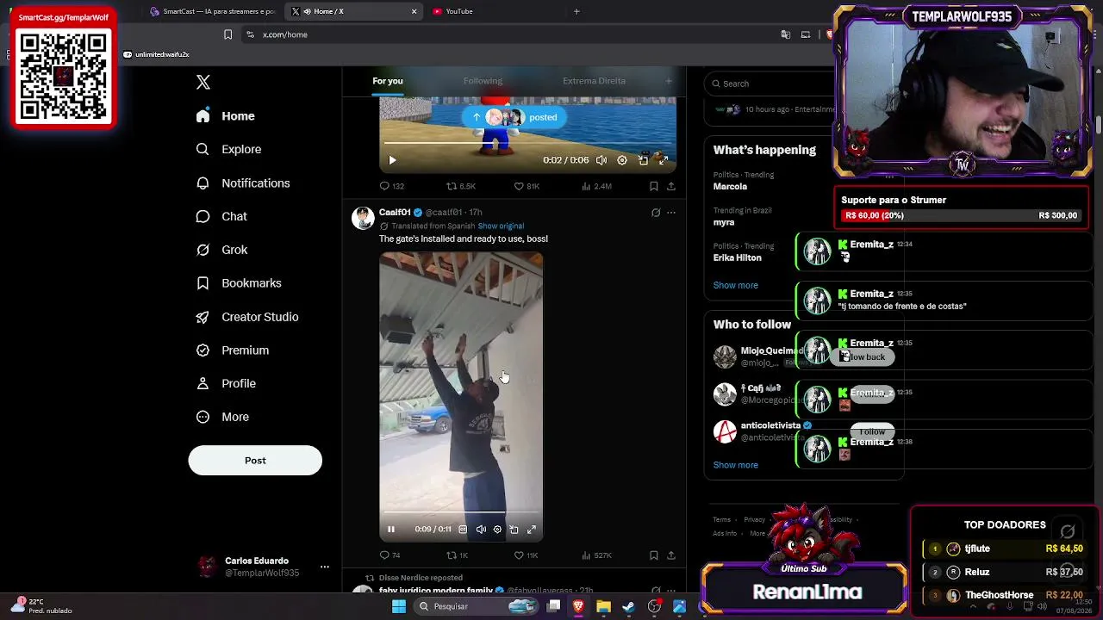
Task: Click the Post button
Action: [255, 461]
